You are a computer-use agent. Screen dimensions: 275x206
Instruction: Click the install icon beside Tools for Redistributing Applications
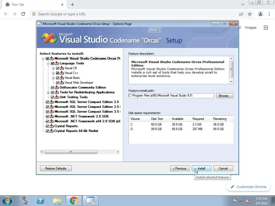(57, 92)
